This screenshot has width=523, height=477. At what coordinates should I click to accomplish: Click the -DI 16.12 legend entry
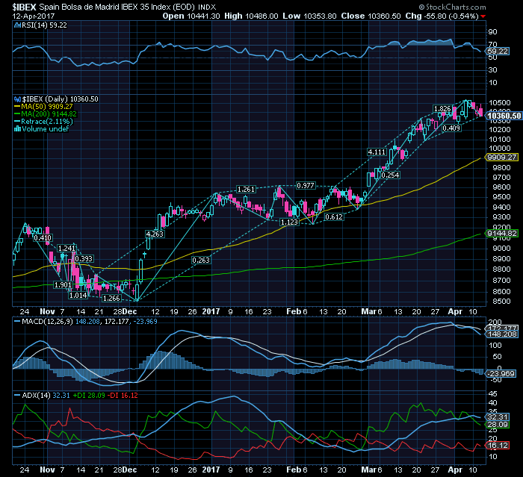(123, 396)
